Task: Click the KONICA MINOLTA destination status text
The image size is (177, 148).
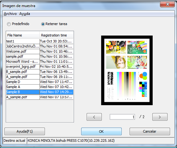Action: pos(71,140)
